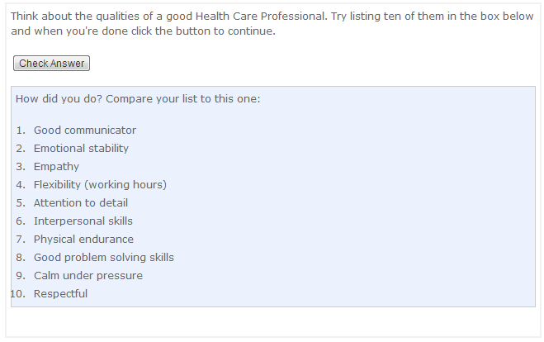Click list number 3 marker
This screenshot has height=342, width=544.
[21, 167]
